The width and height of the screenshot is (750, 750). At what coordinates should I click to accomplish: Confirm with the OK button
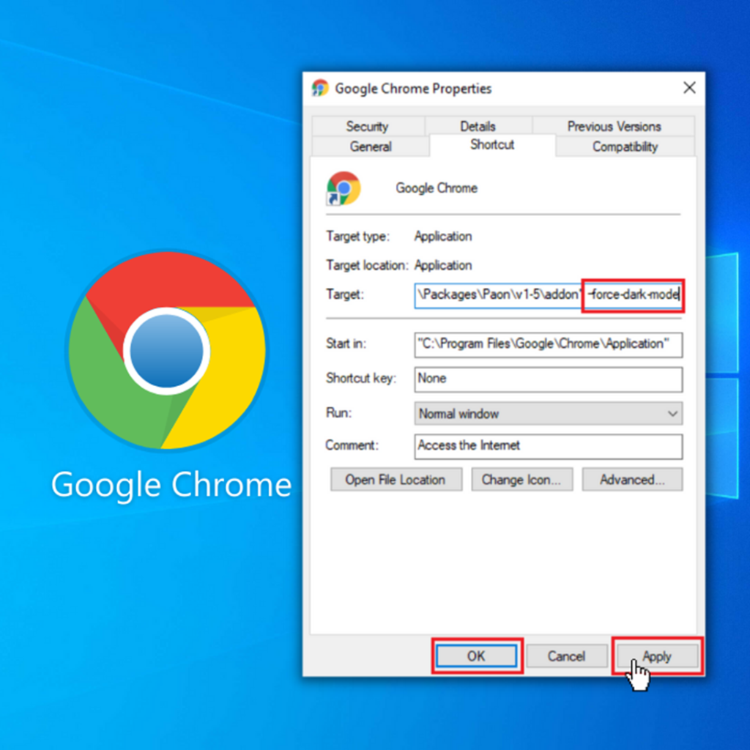pyautogui.click(x=476, y=656)
